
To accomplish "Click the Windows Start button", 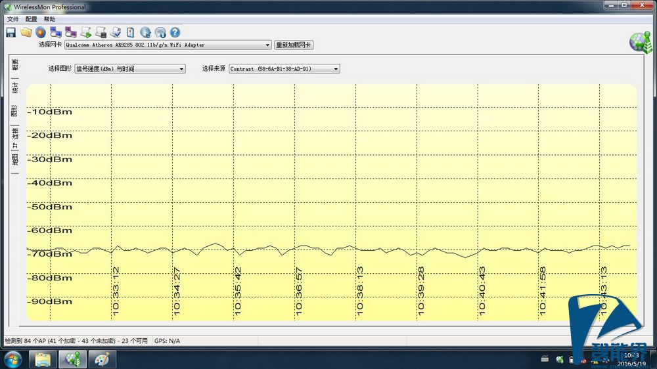I will 13,359.
